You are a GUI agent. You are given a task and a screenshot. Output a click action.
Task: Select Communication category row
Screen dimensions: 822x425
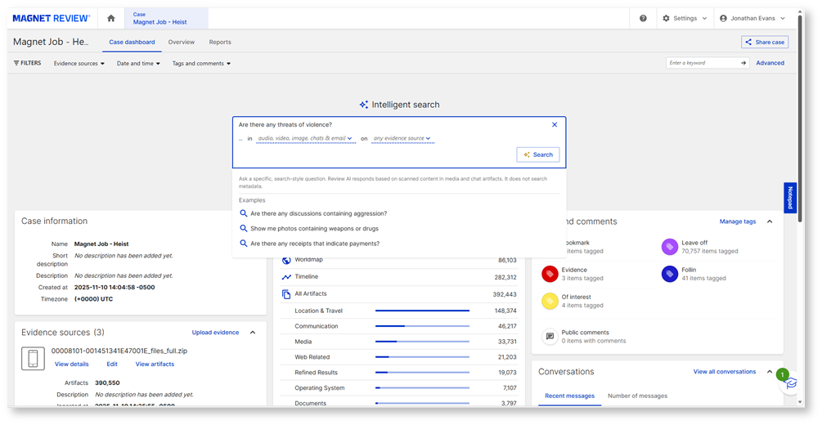pyautogui.click(x=399, y=326)
